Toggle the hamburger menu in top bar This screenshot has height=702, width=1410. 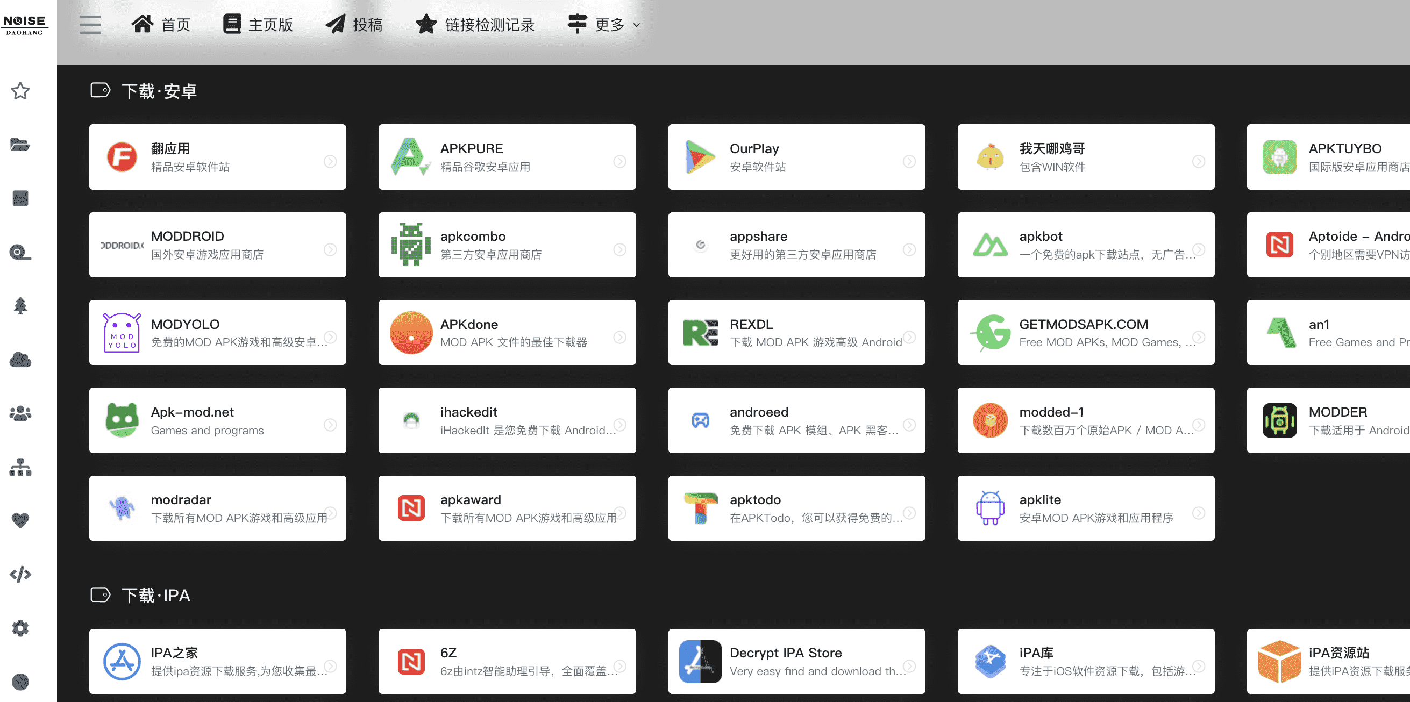[90, 25]
